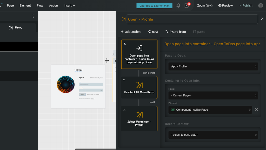Open the Record Context data selector
The image size is (266, 150).
click(213, 135)
